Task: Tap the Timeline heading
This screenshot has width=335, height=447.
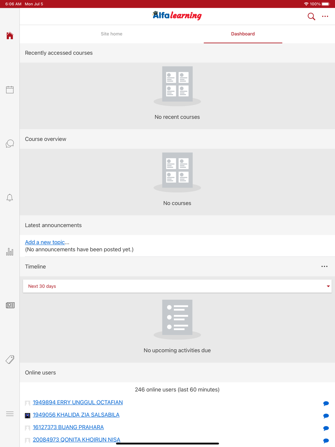Action: 36,266
